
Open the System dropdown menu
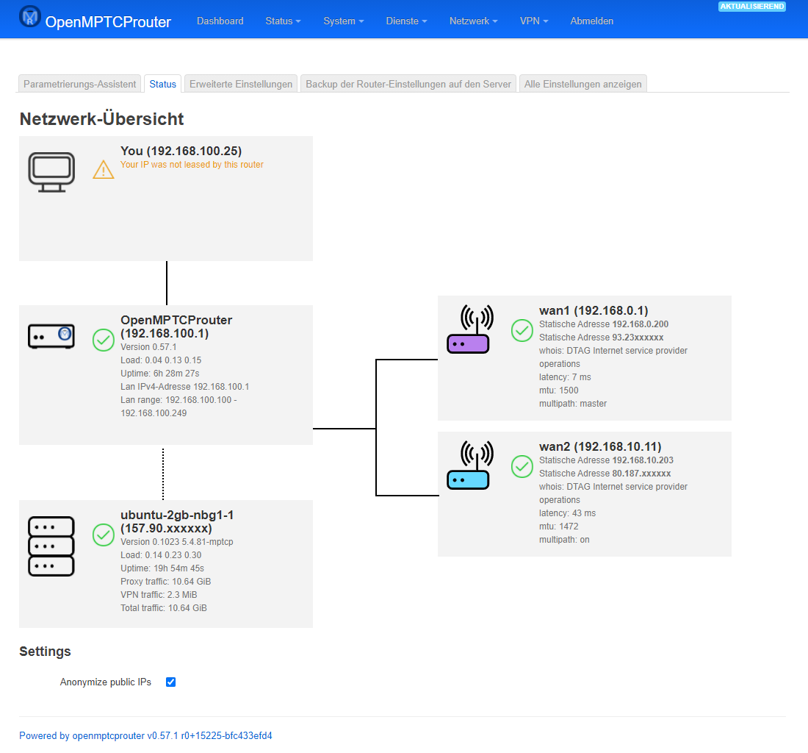344,21
